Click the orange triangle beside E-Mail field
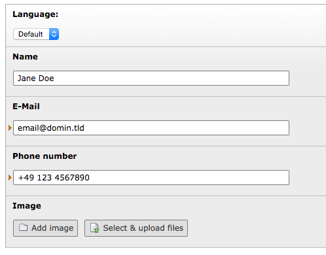This screenshot has width=326, height=255. (x=10, y=127)
